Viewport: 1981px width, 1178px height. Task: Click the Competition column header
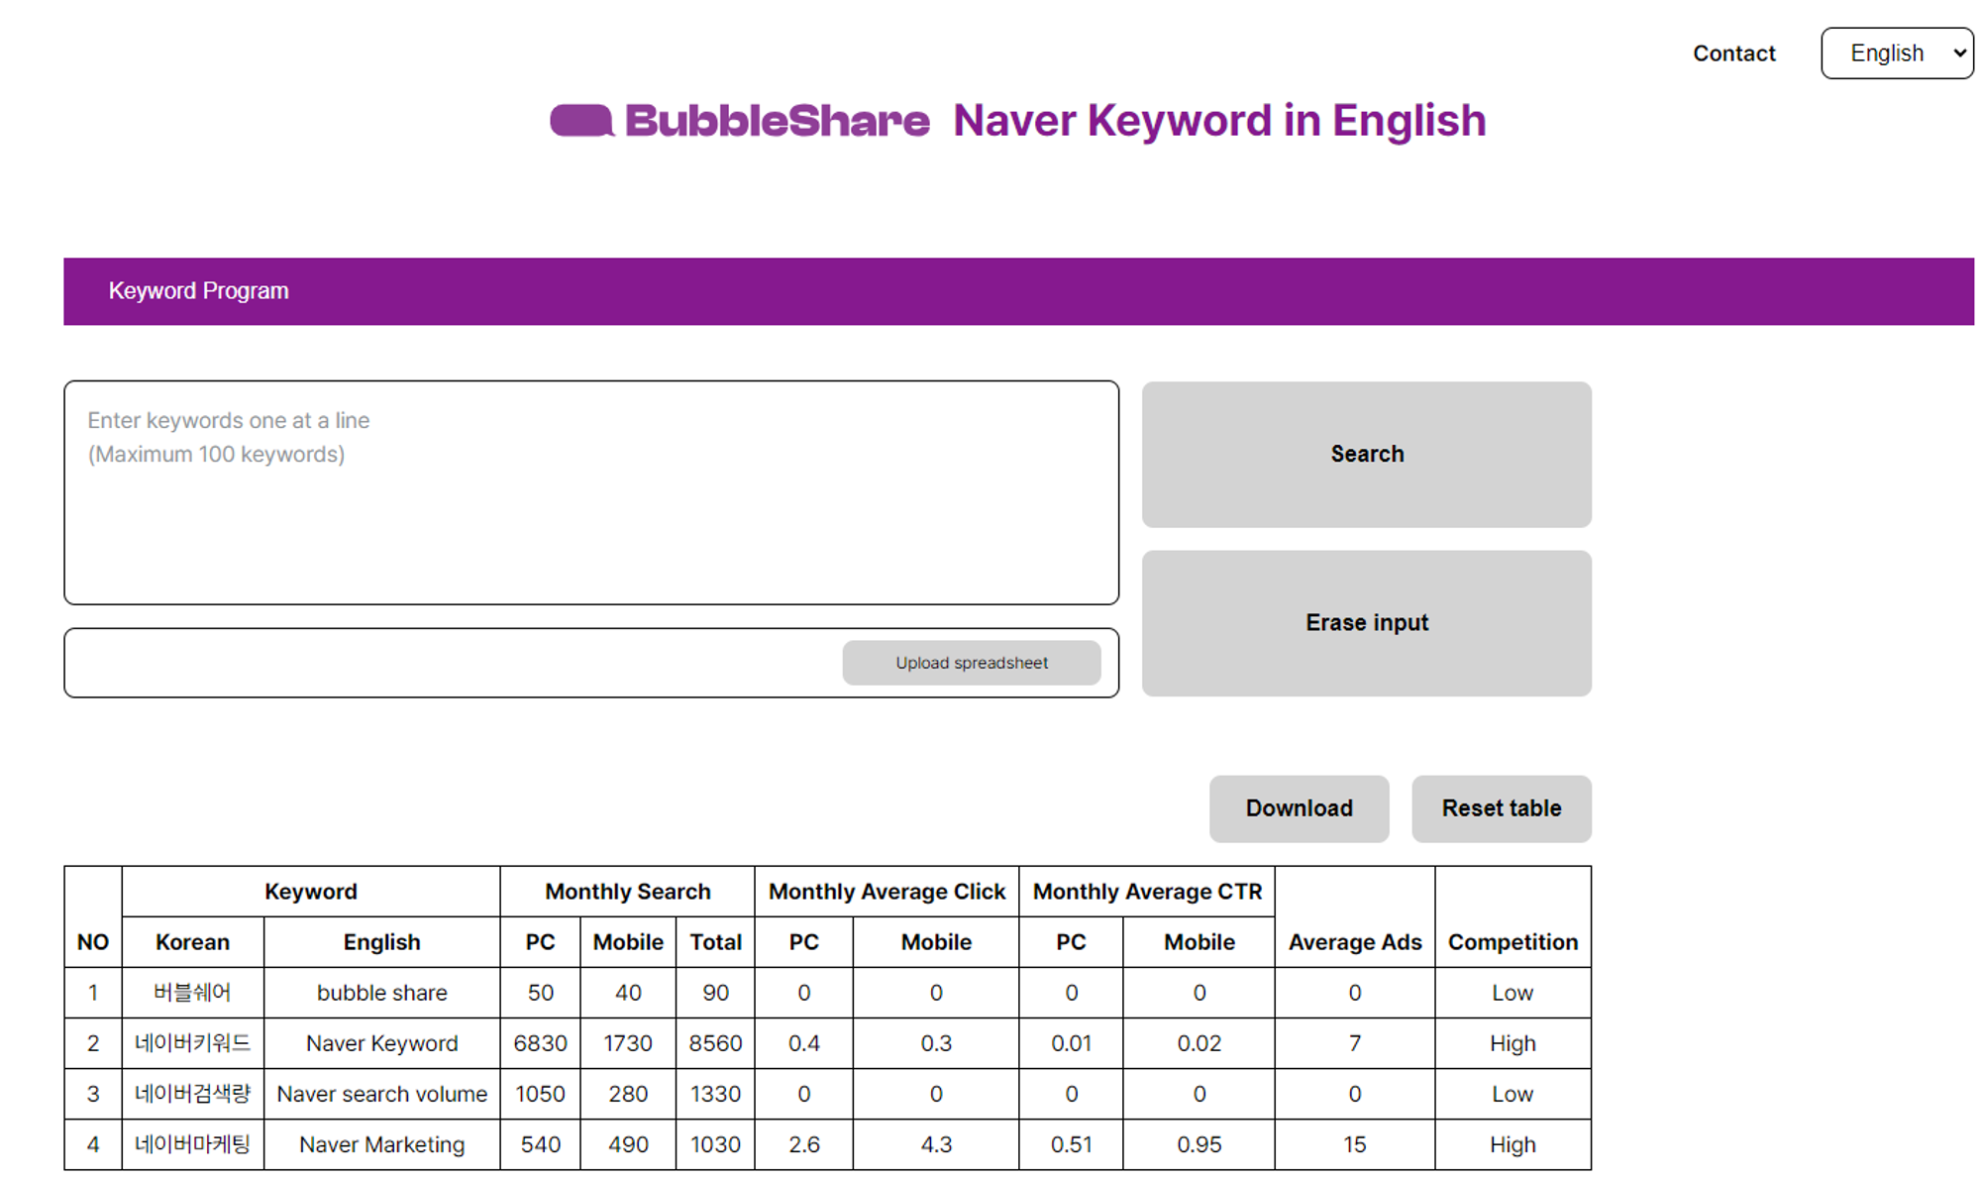coord(1512,942)
